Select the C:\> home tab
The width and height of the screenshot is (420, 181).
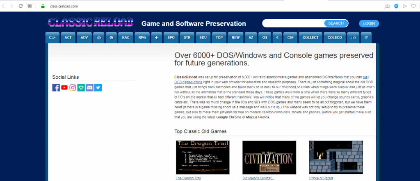[52, 37]
